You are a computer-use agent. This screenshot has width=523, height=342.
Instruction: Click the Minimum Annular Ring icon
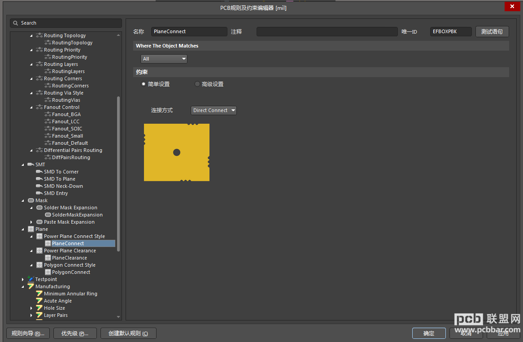39,294
